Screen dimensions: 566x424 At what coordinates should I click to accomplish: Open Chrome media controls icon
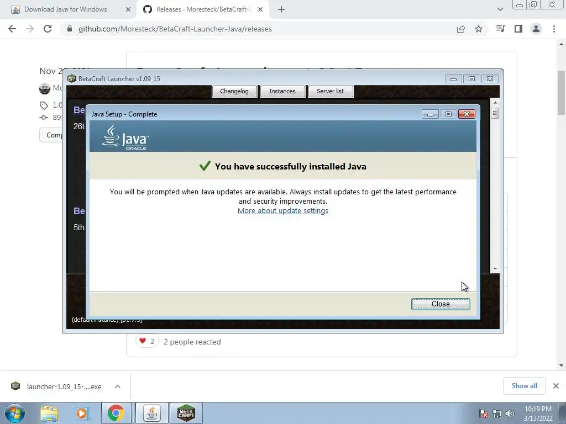pyautogui.click(x=500, y=29)
